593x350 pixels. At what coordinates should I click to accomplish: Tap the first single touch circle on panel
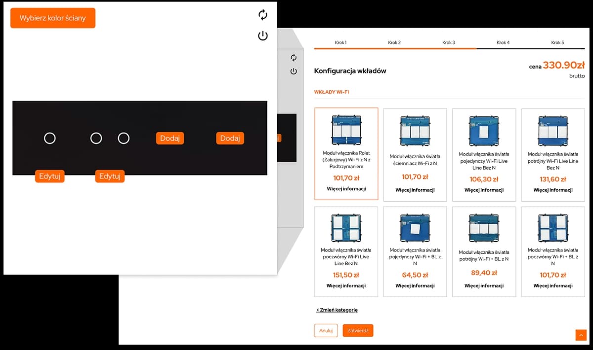pos(50,139)
